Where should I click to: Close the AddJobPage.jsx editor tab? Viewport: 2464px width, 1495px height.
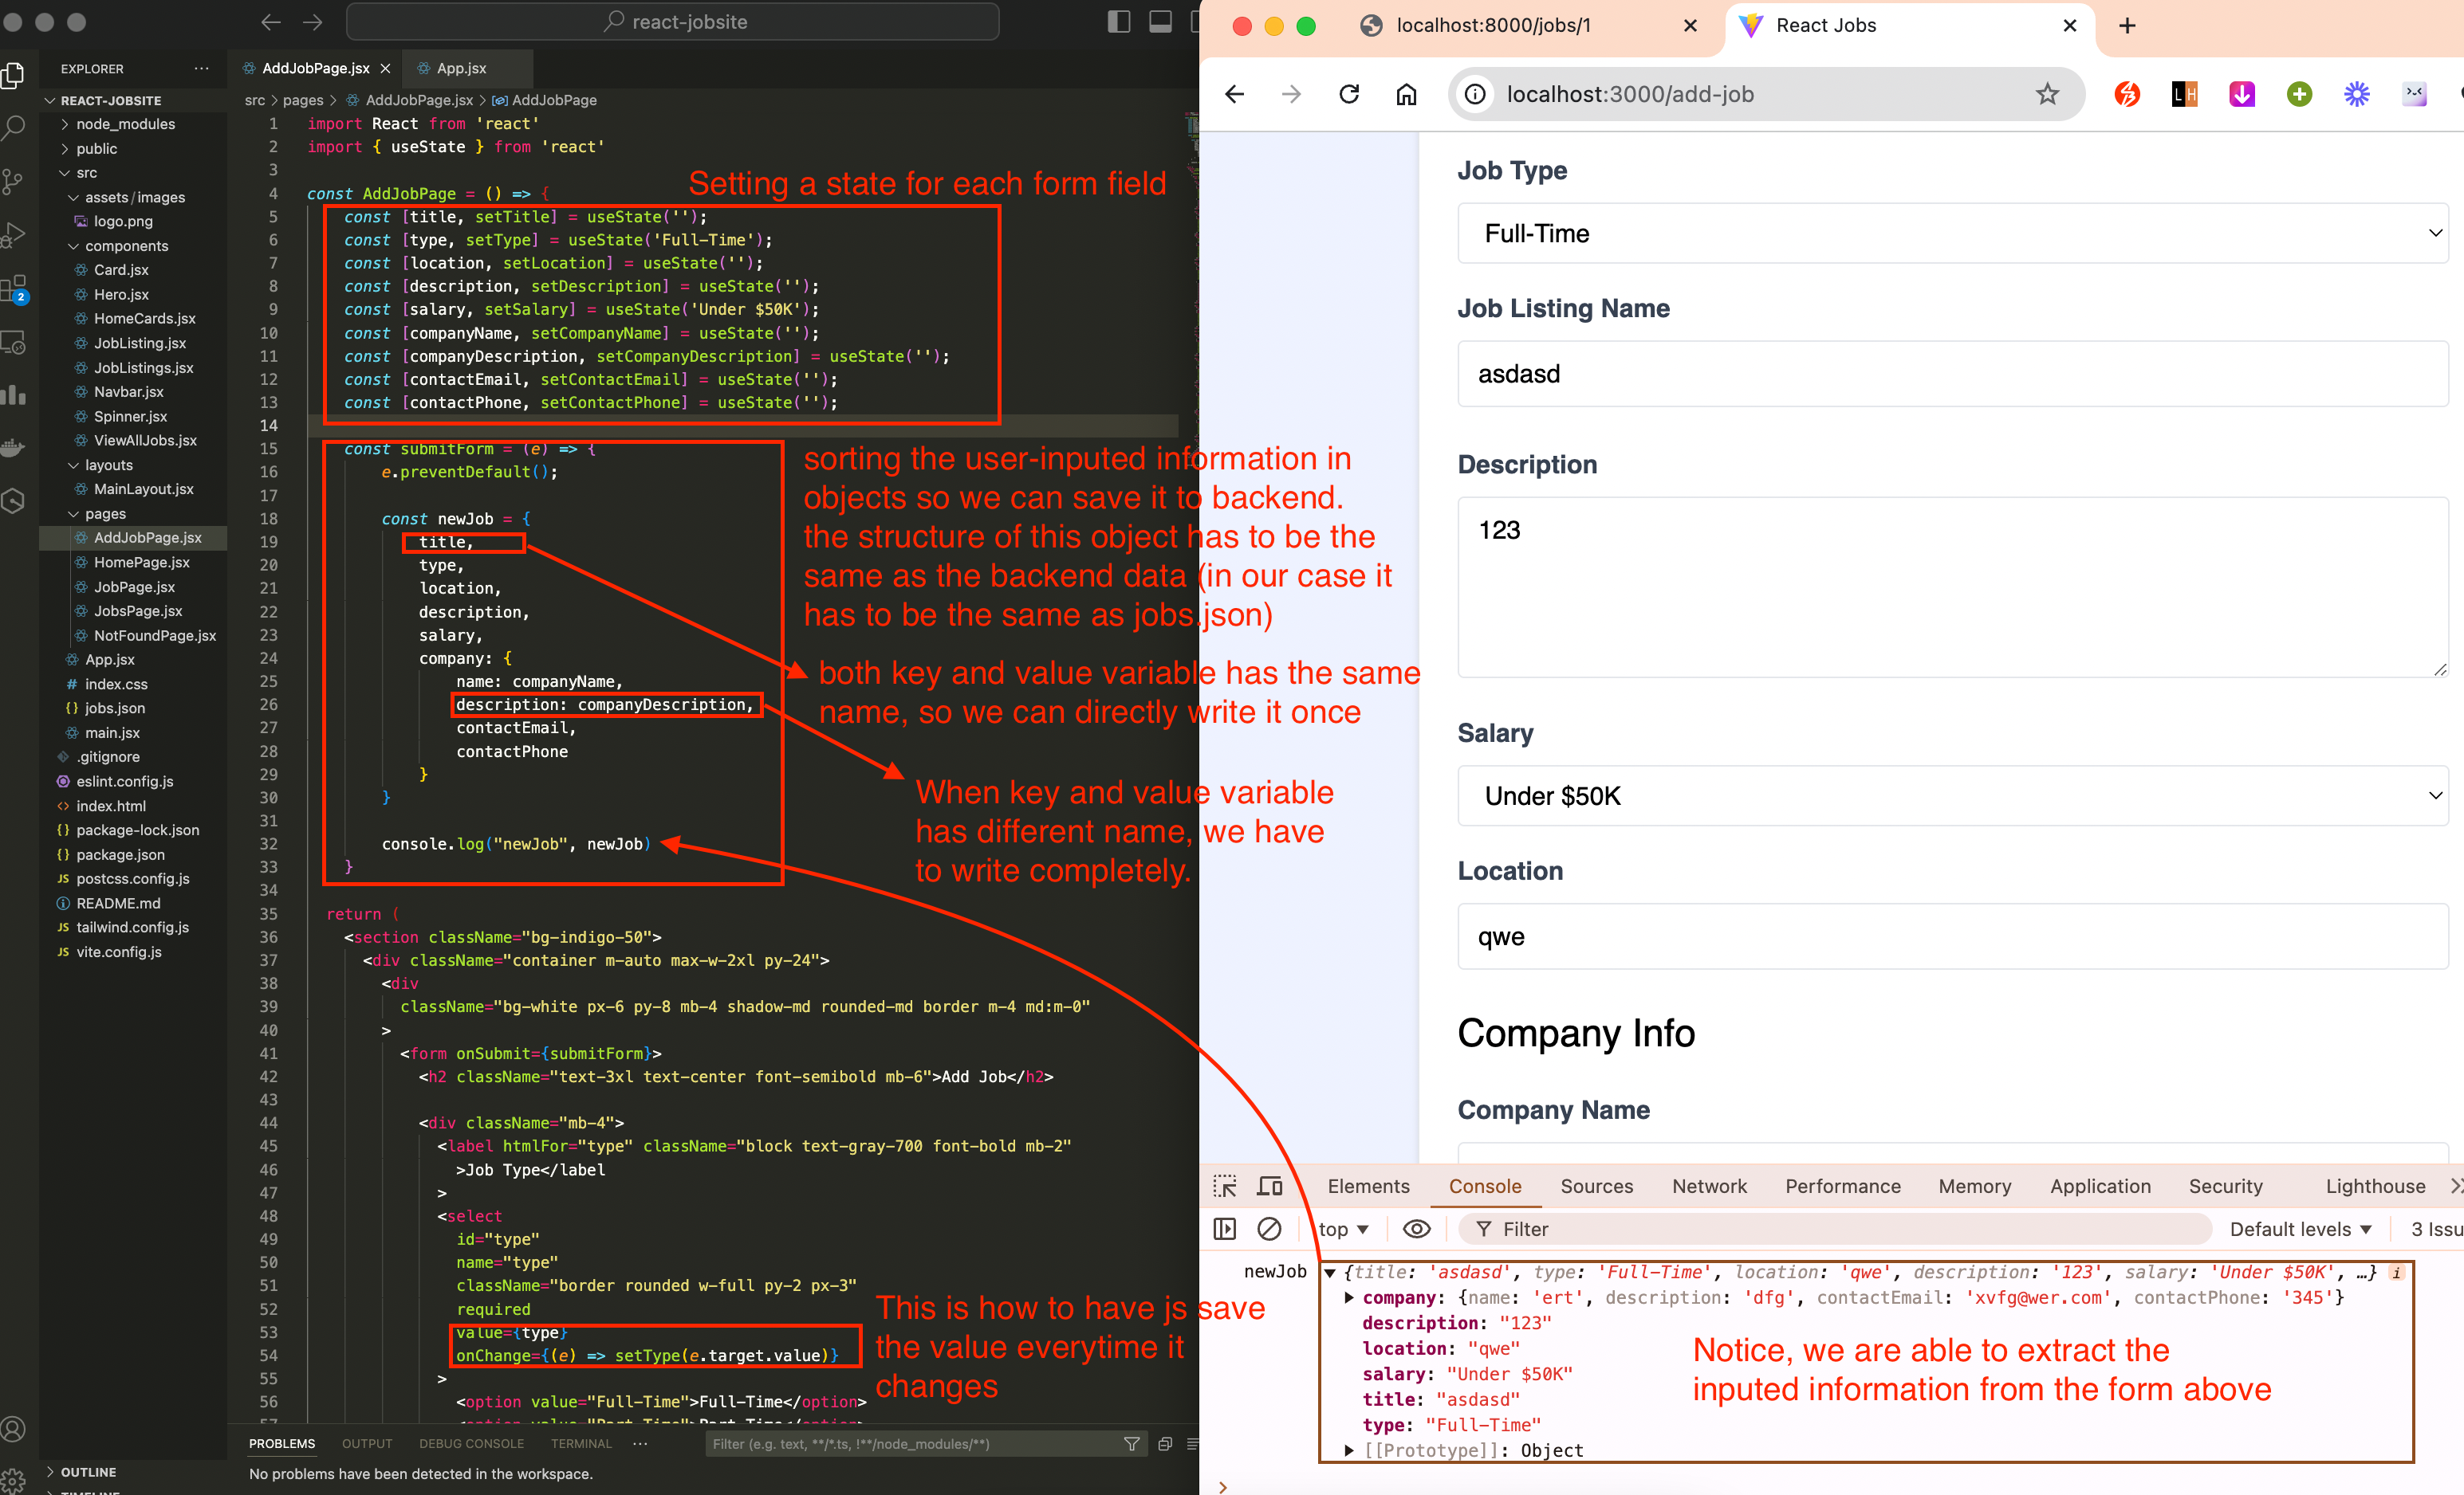[x=385, y=69]
